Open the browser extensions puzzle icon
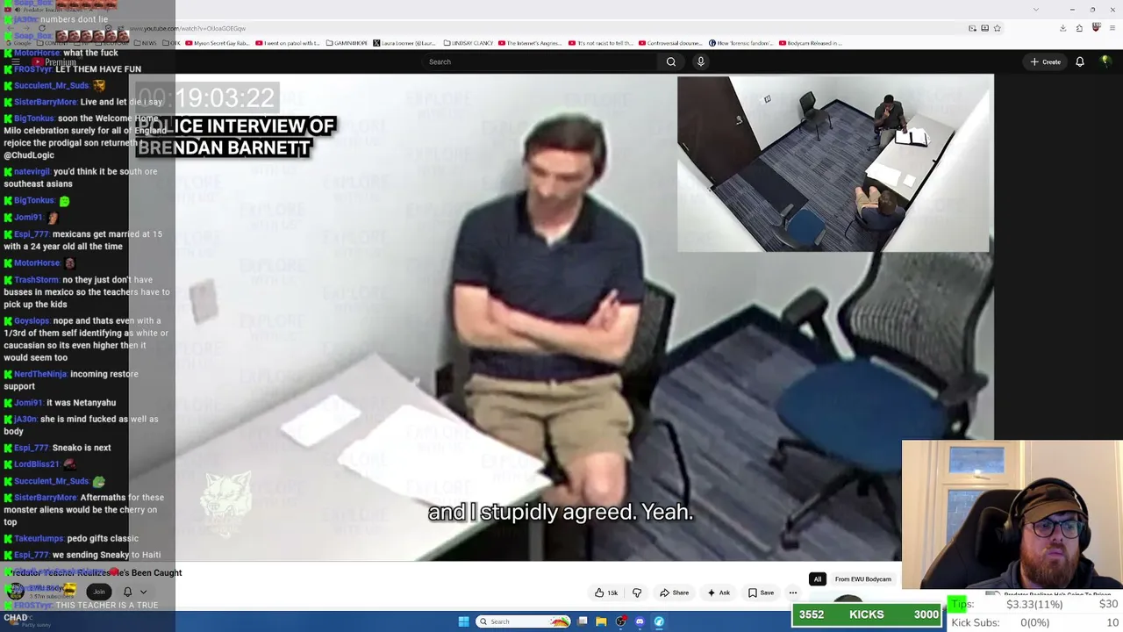This screenshot has height=632, width=1123. coord(1080,28)
